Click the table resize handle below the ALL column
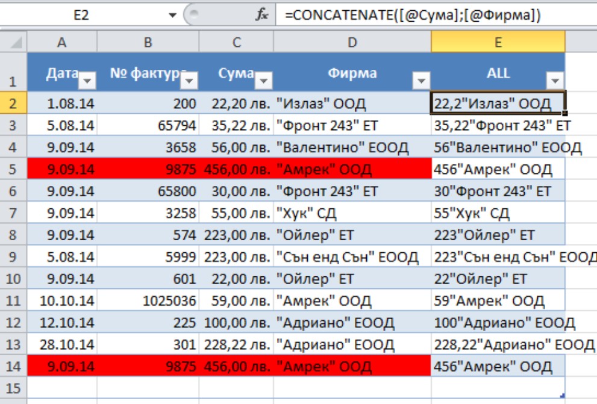The height and width of the screenshot is (404, 597). point(562,395)
